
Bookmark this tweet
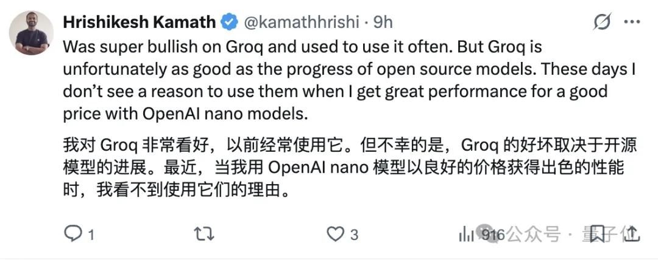click(596, 233)
